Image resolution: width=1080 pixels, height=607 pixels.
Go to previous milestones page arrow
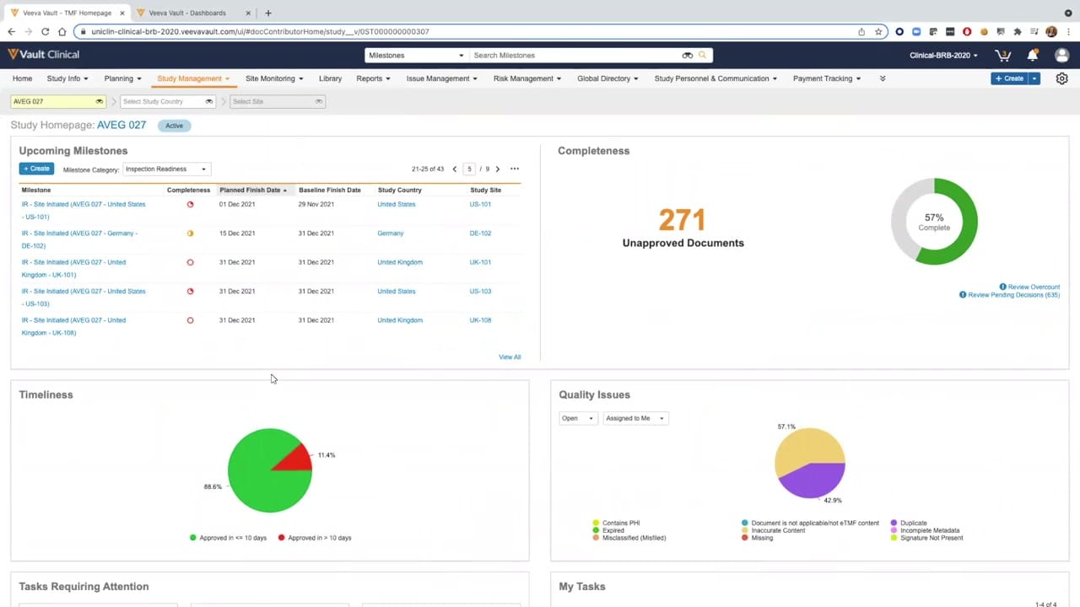(x=455, y=169)
